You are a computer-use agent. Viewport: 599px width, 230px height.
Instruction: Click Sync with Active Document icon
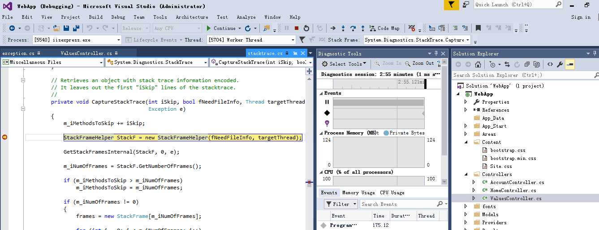coord(507,64)
